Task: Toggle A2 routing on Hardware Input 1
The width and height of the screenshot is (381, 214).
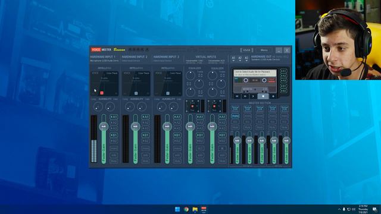Action: [114, 122]
